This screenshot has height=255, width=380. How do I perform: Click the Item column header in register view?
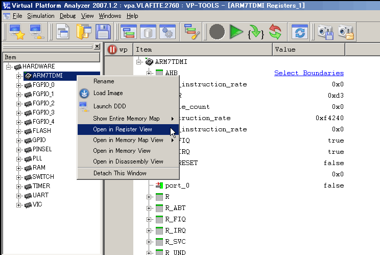(203, 50)
